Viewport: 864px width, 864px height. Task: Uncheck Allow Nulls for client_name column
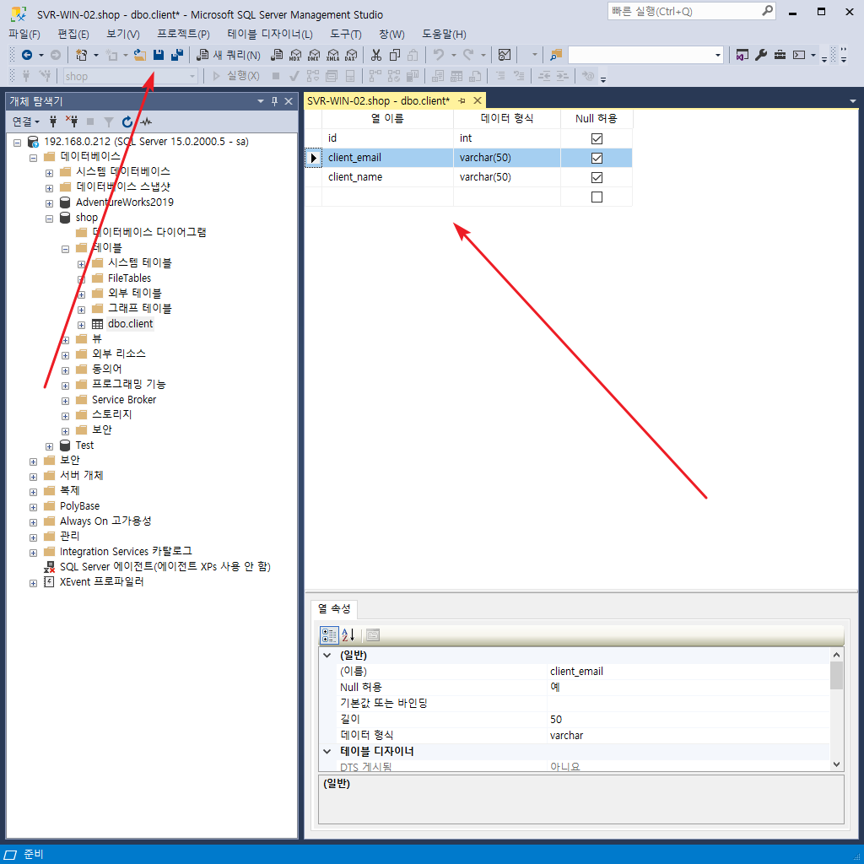[x=597, y=177]
